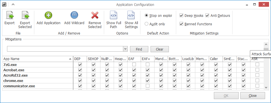This screenshot has height=103, width=271.
Task: Click the Clear button
Action: coord(160,49)
